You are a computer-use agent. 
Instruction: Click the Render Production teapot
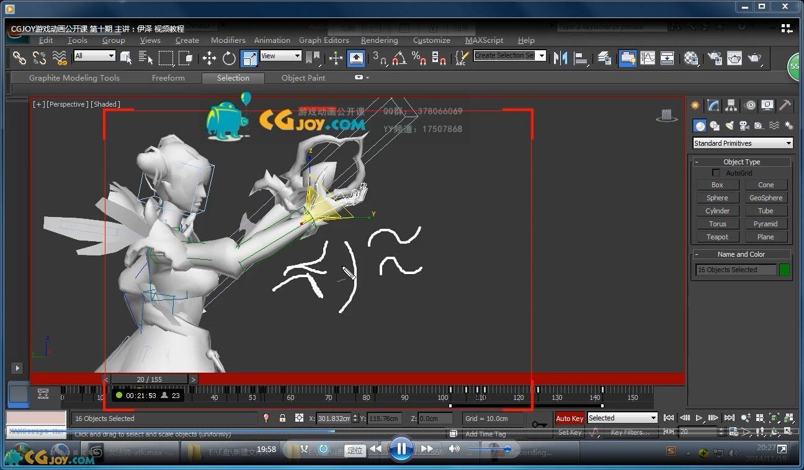coord(754,58)
